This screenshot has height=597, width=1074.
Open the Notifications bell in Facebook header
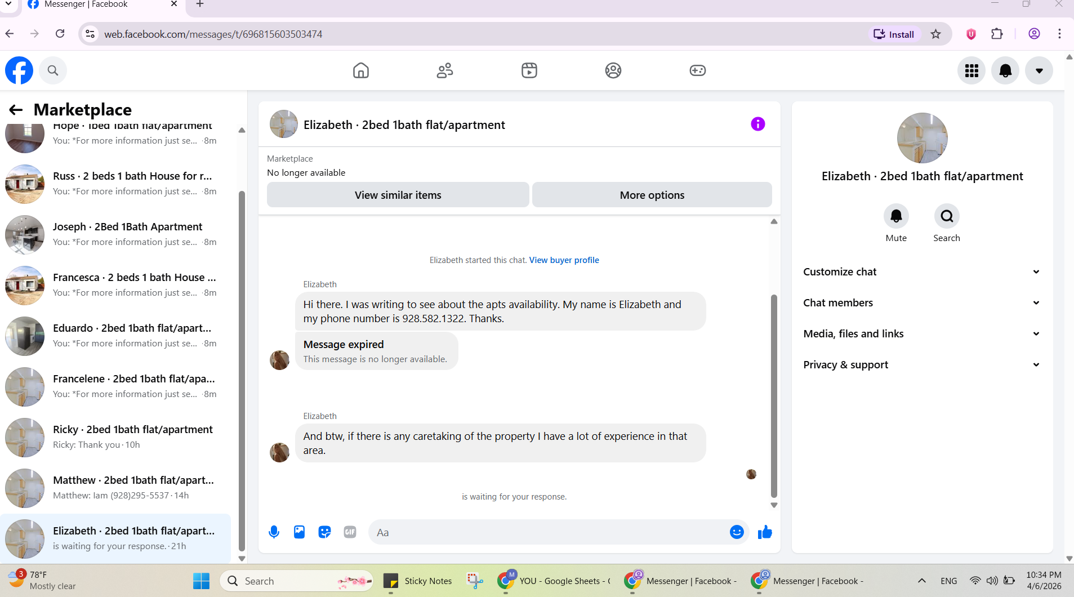coord(1005,70)
